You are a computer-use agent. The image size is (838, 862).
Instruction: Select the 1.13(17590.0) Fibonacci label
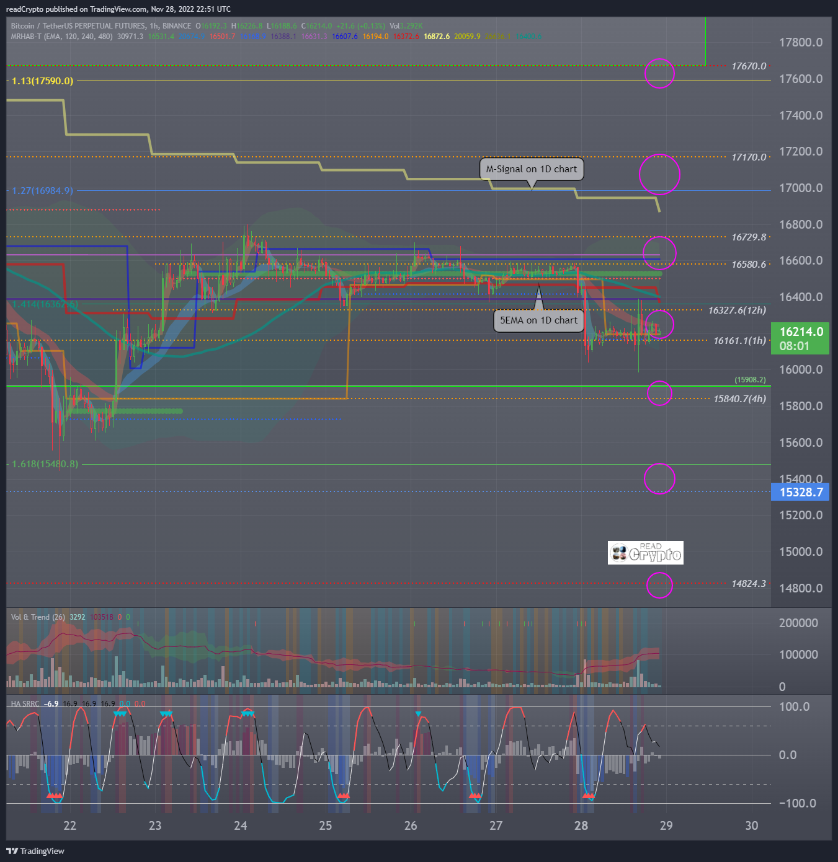click(x=42, y=81)
